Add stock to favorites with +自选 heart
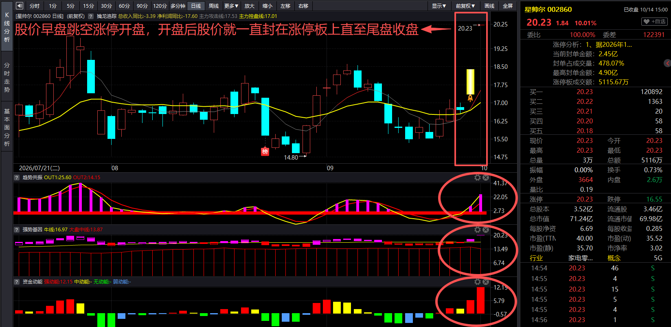The width and height of the screenshot is (671, 327). tap(654, 21)
